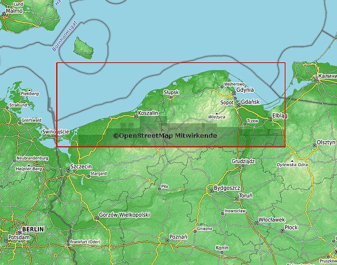Click the Bydgoszcz city marker
This screenshot has width=337, height=265.
pyautogui.click(x=211, y=191)
